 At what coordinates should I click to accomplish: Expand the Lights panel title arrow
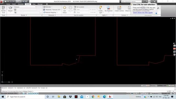[x=107, y=15]
